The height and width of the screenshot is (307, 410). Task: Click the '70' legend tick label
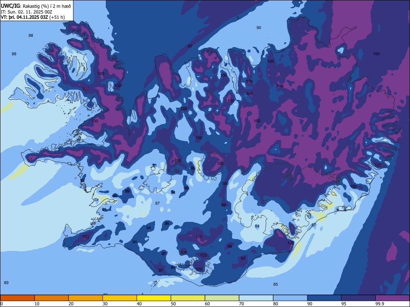[x=241, y=304]
